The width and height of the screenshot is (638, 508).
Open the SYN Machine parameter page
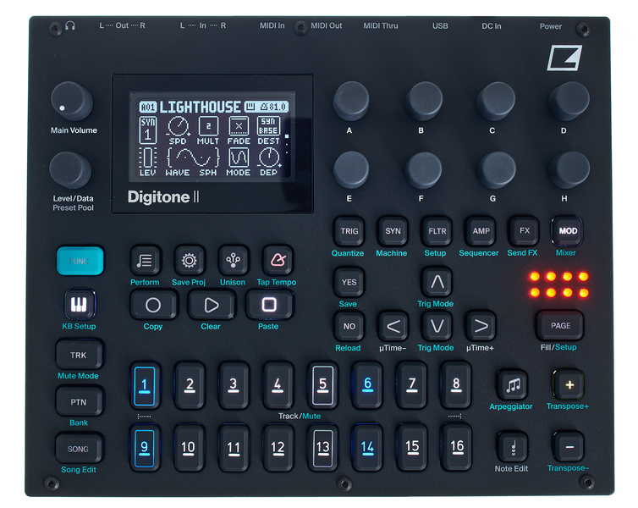coord(393,231)
